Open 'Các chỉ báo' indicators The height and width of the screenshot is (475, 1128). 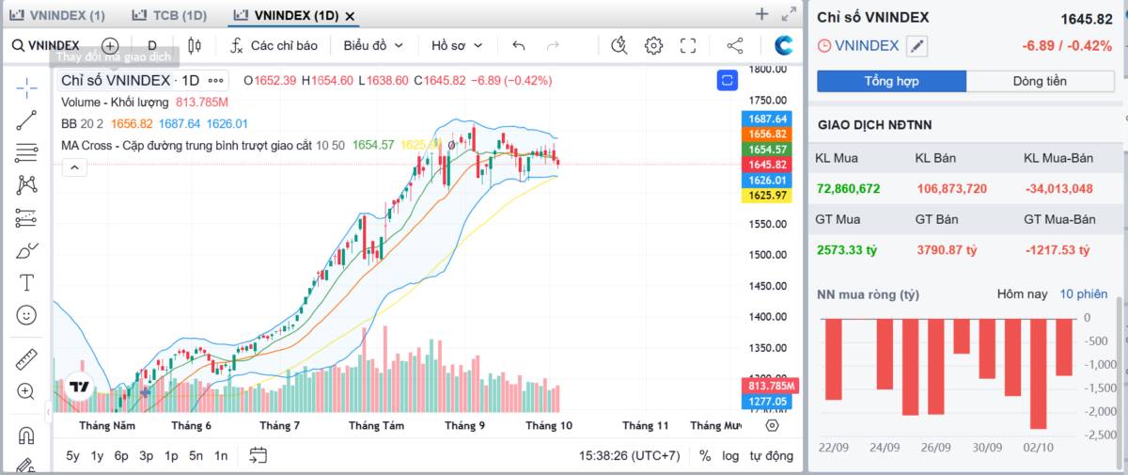click(274, 45)
